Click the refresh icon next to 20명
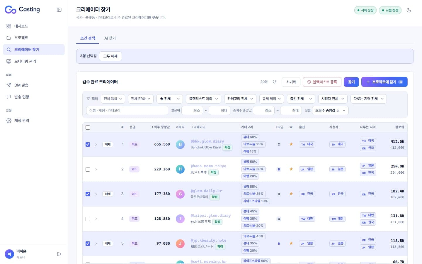Viewport: 422px width, 264px height. pos(275,82)
